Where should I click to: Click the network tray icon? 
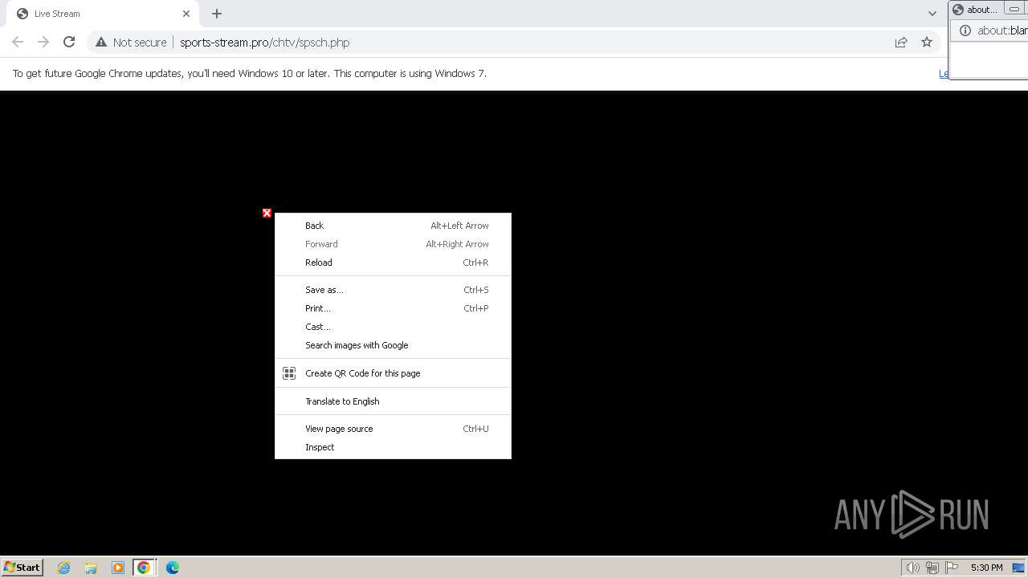pos(932,568)
